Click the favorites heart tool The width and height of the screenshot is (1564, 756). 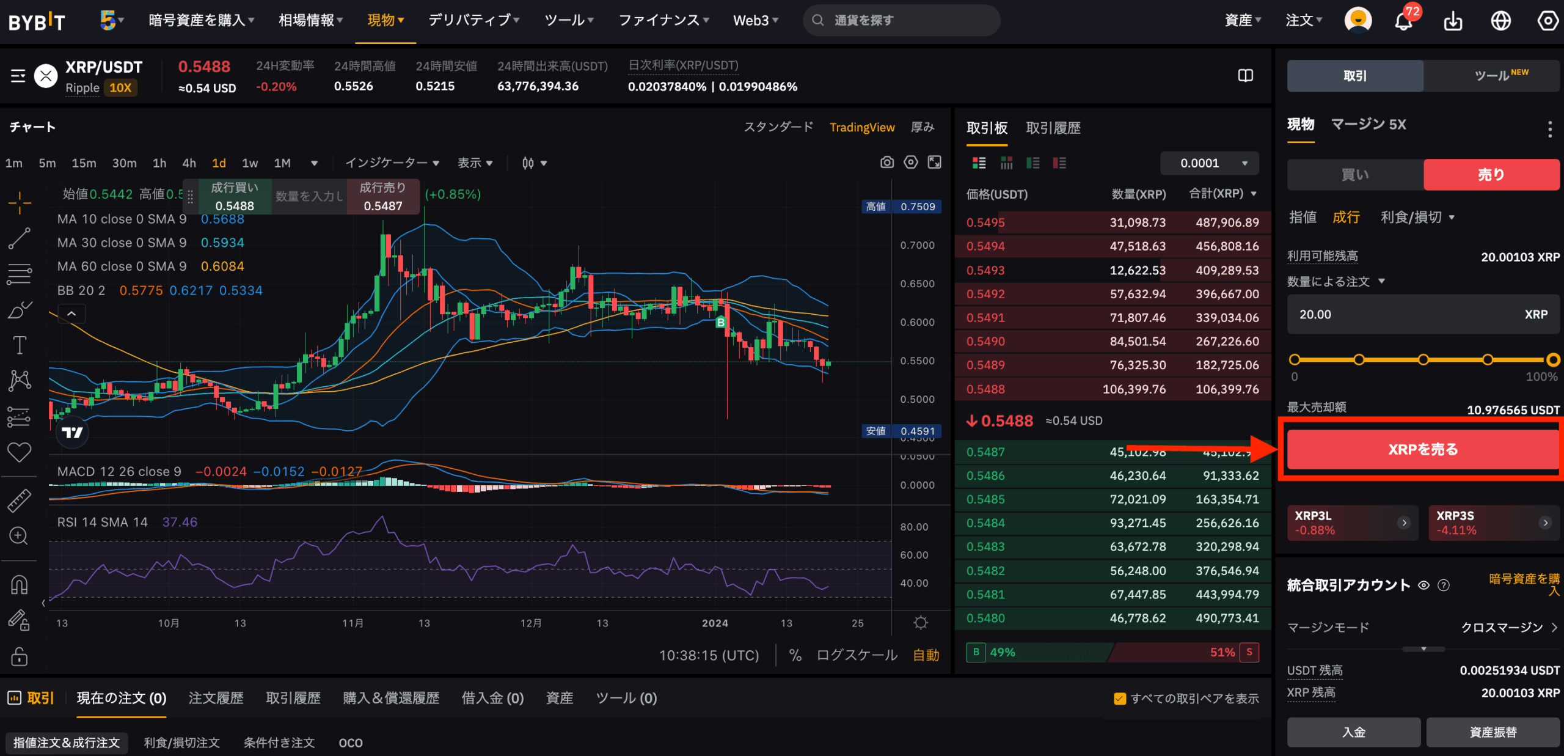click(20, 452)
